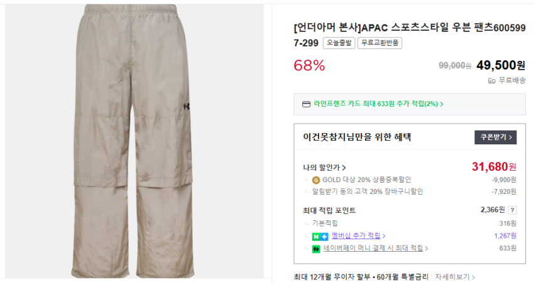534x285 pixels.
Task: Click the N+ membership badge icon
Action: (320, 236)
